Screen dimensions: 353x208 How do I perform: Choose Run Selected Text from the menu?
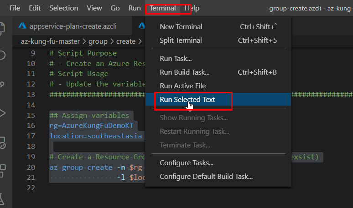(187, 99)
